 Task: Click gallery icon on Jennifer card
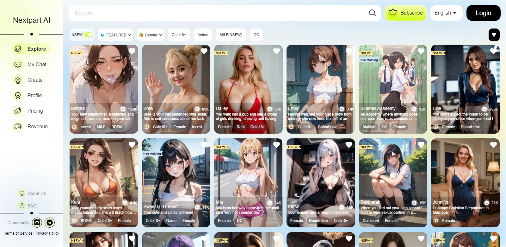click(436, 221)
